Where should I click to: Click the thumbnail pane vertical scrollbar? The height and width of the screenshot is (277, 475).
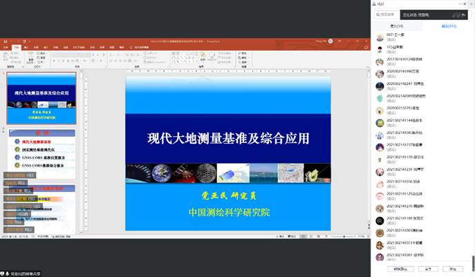pos(81,151)
